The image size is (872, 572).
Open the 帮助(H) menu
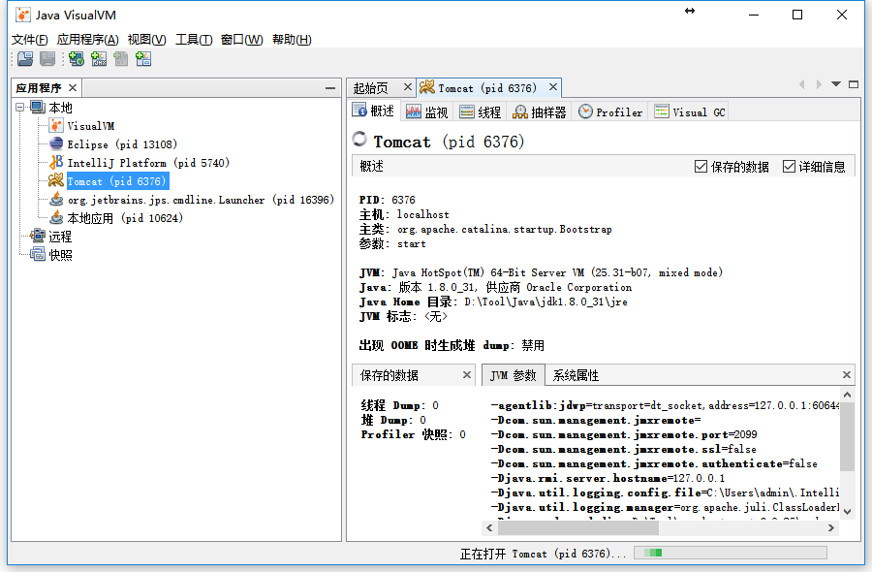click(x=292, y=40)
